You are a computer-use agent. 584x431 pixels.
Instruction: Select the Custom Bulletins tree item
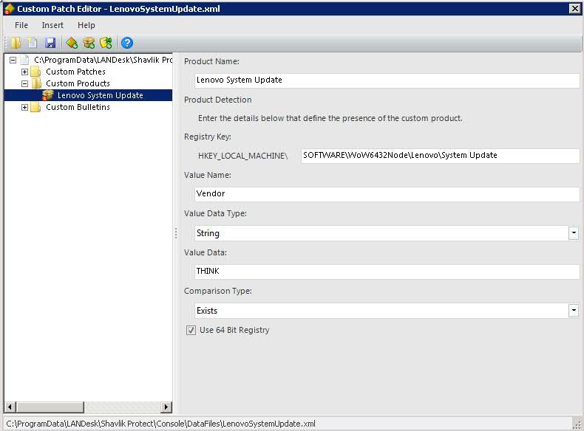78,107
